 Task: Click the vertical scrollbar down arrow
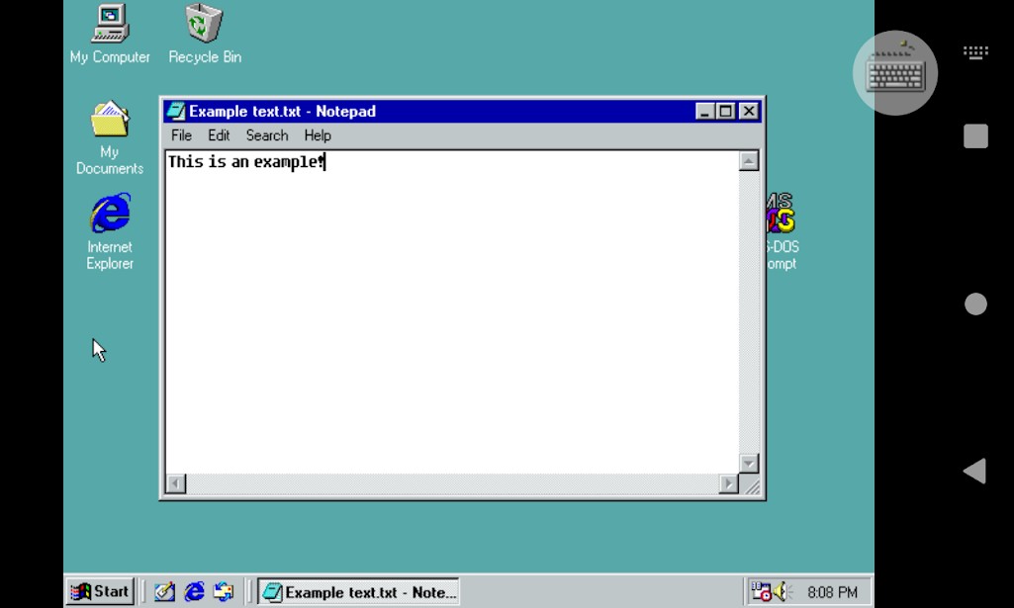(x=749, y=464)
